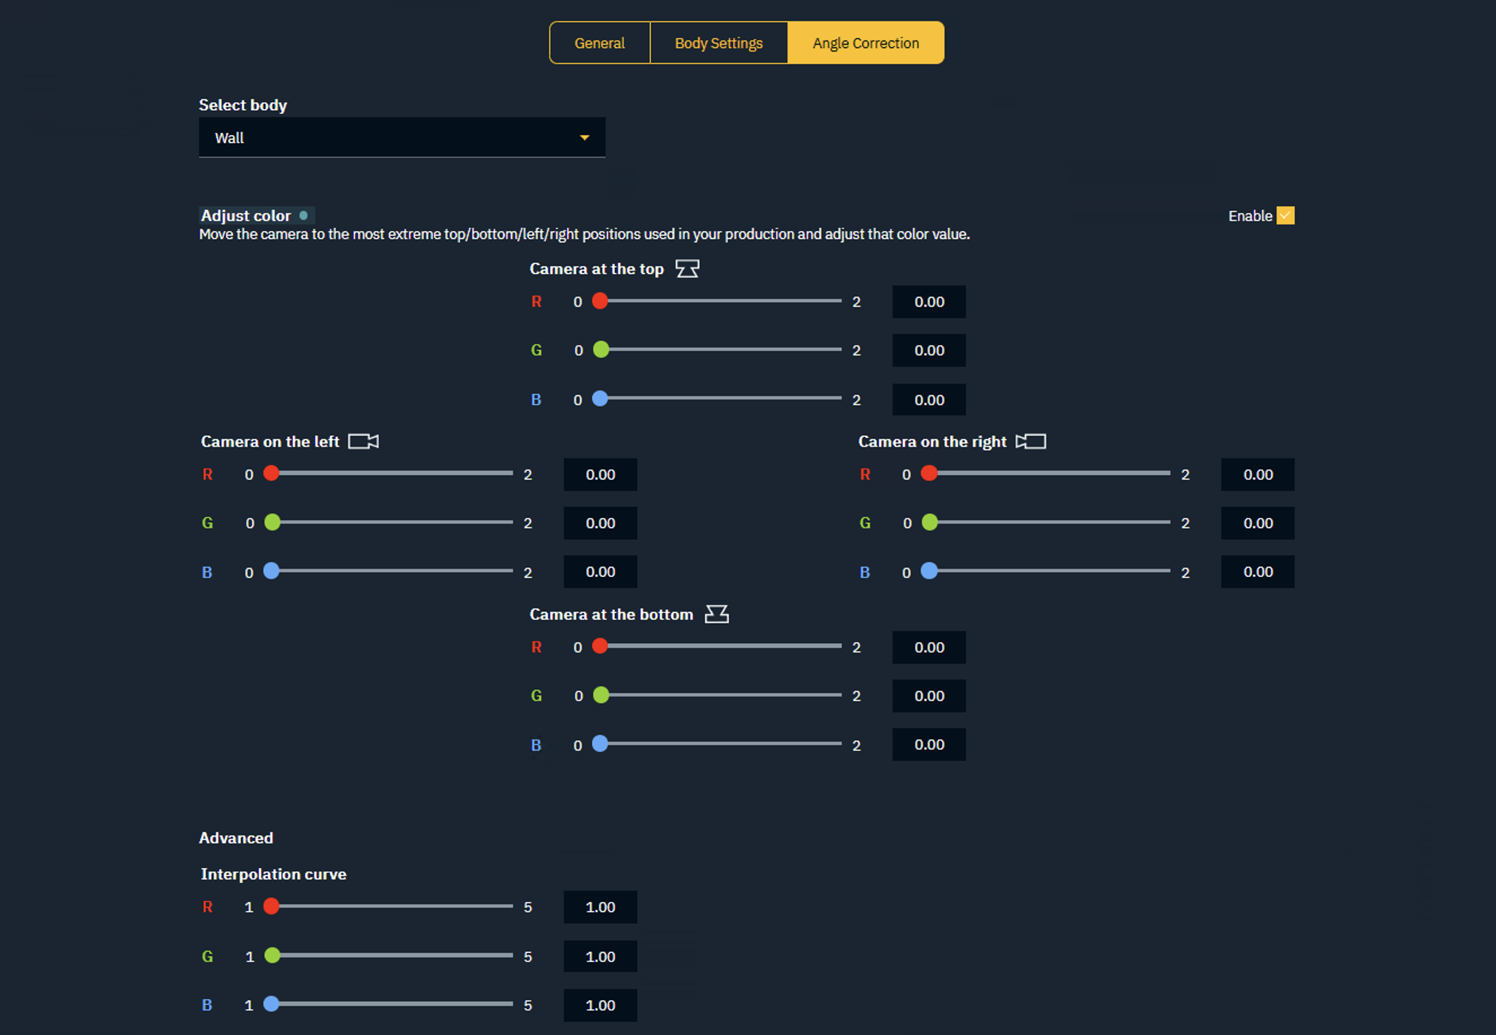Viewport: 1496px width, 1035px height.
Task: Click the camera-at-bottom position icon
Action: (x=716, y=614)
